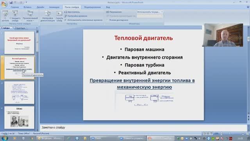Switch to Normal view status bar icon
The width and height of the screenshot is (250, 141).
click(205, 134)
